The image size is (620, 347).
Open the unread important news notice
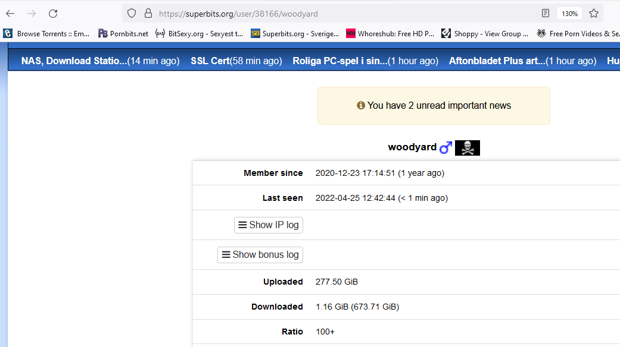pos(434,106)
